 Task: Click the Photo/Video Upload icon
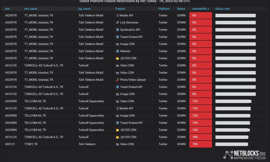click(x=118, y=80)
